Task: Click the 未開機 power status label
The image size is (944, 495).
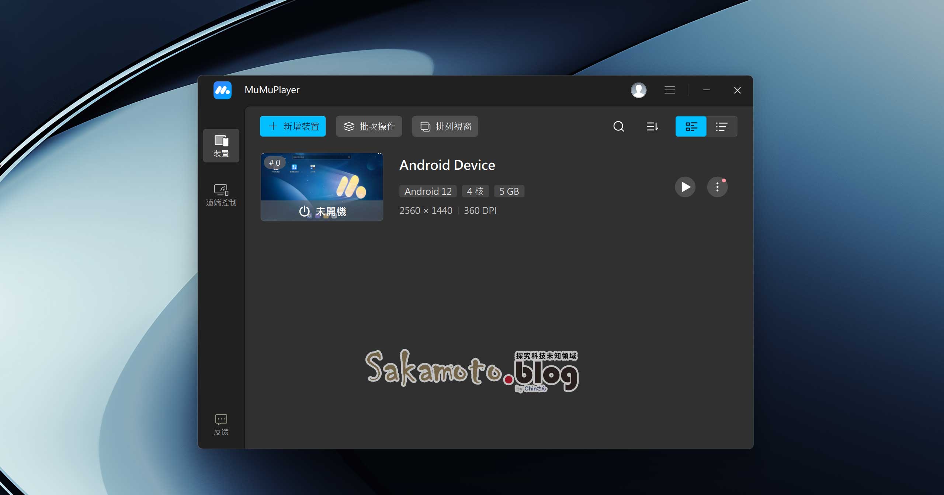Action: (323, 211)
